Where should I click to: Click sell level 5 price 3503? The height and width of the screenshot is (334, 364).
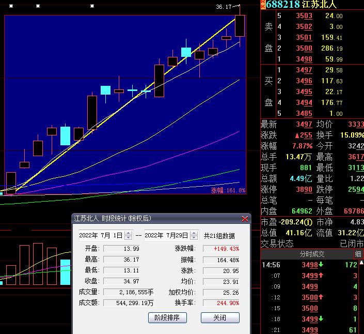coord(304,16)
